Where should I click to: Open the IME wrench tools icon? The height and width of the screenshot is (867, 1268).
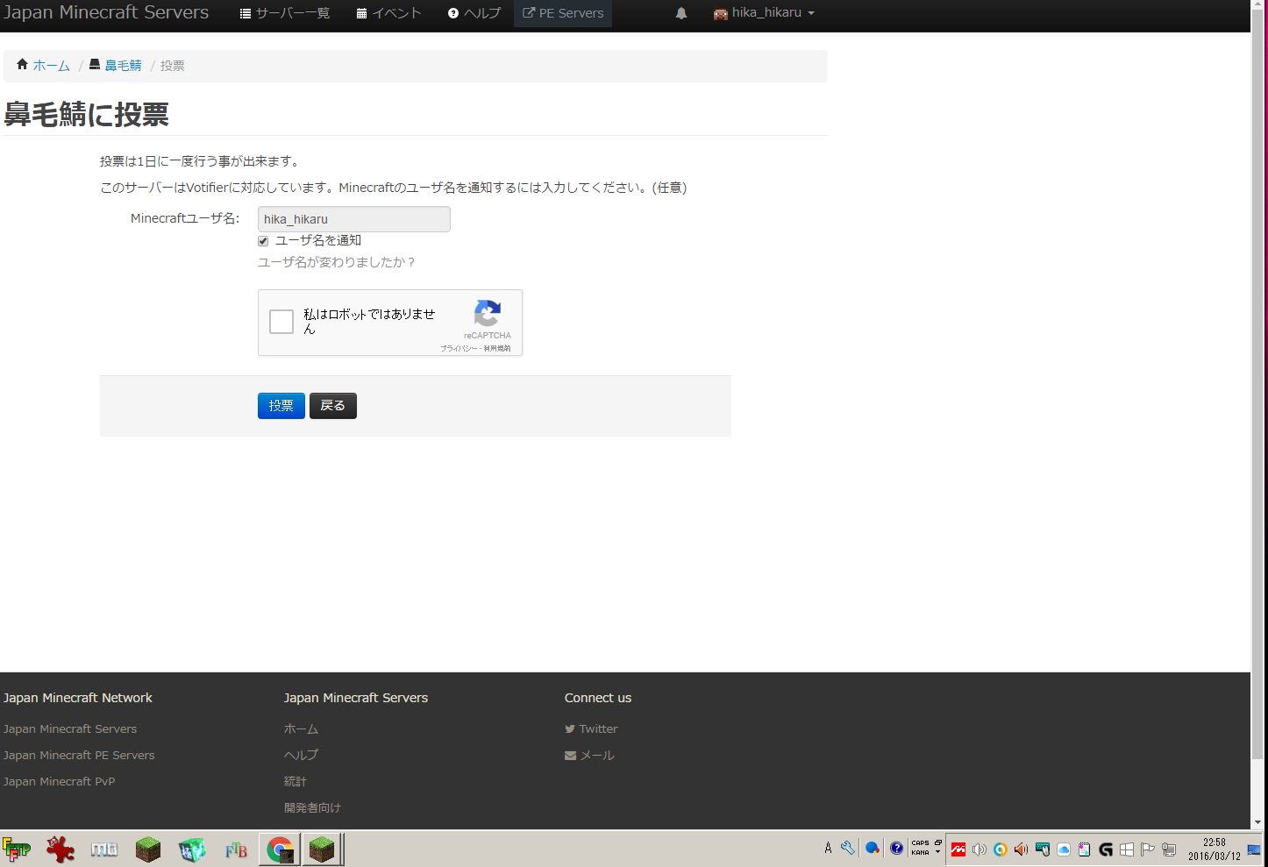click(x=848, y=848)
